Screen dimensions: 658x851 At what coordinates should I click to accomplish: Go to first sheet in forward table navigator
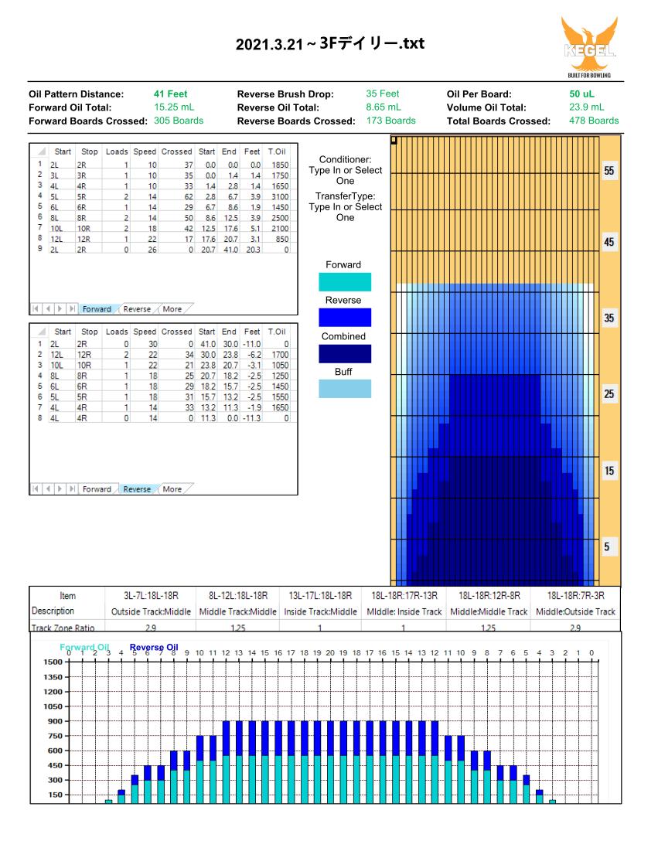pos(36,309)
